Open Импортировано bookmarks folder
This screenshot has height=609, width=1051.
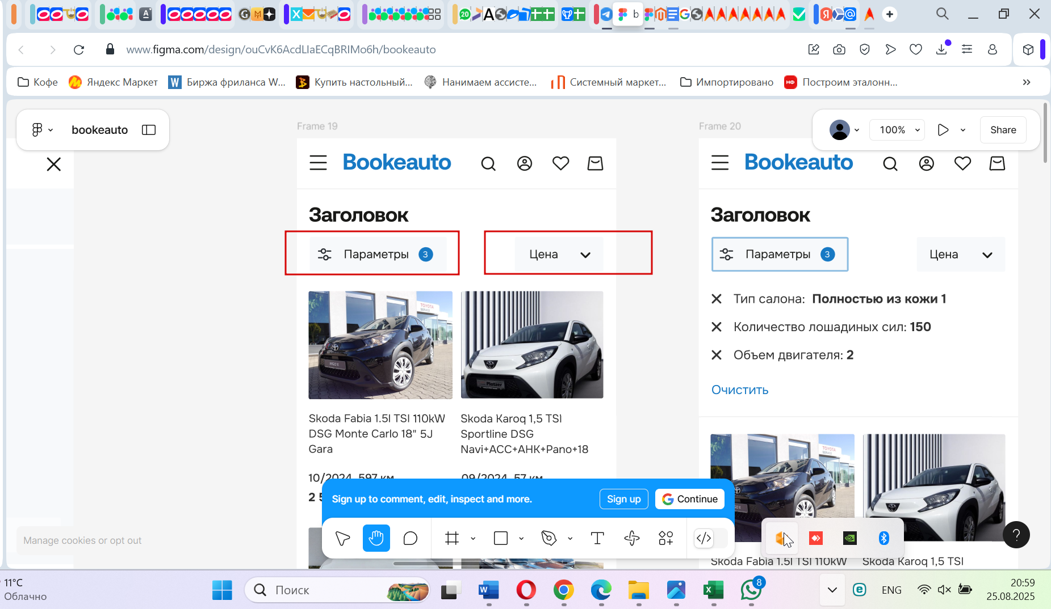coord(726,82)
